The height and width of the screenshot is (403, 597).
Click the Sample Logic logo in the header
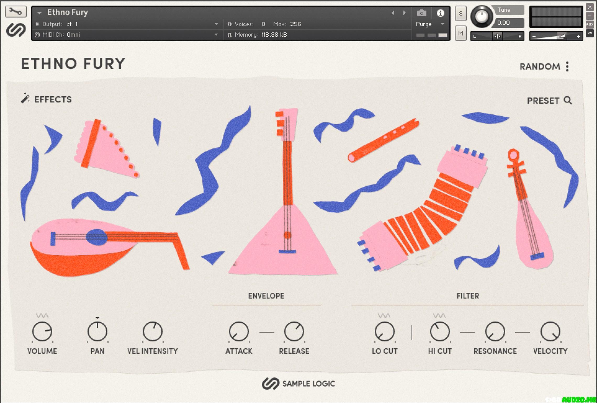(16, 30)
